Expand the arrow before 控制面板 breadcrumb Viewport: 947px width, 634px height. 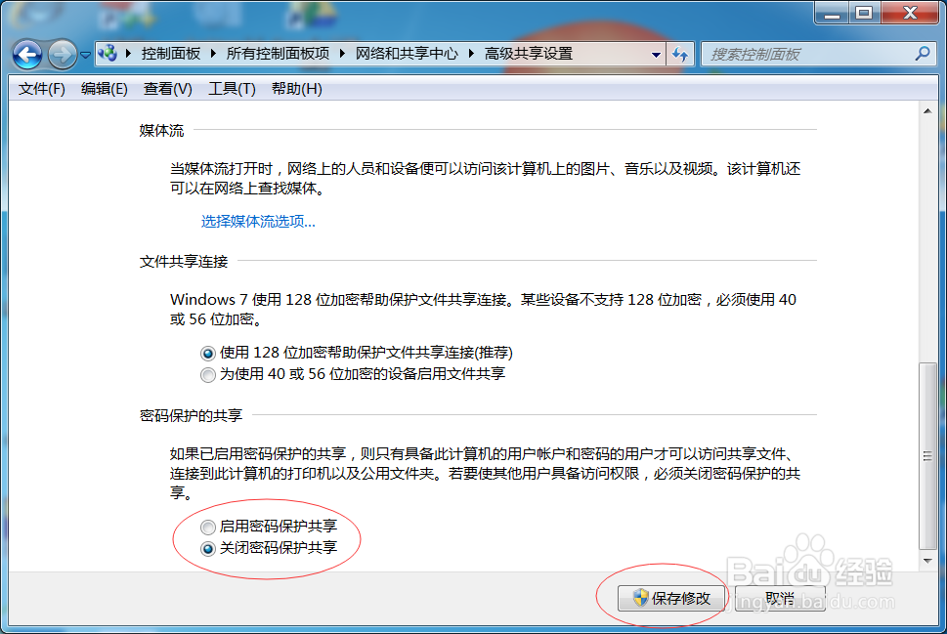tap(128, 53)
